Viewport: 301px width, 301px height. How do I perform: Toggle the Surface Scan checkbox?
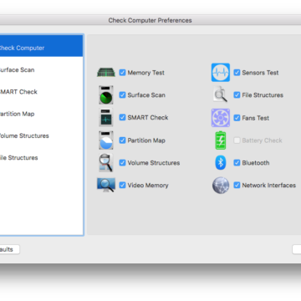(x=122, y=95)
